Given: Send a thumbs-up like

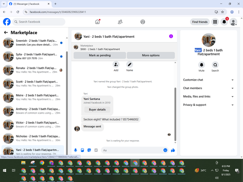Looking at the screenshot, I should coord(173,150).
